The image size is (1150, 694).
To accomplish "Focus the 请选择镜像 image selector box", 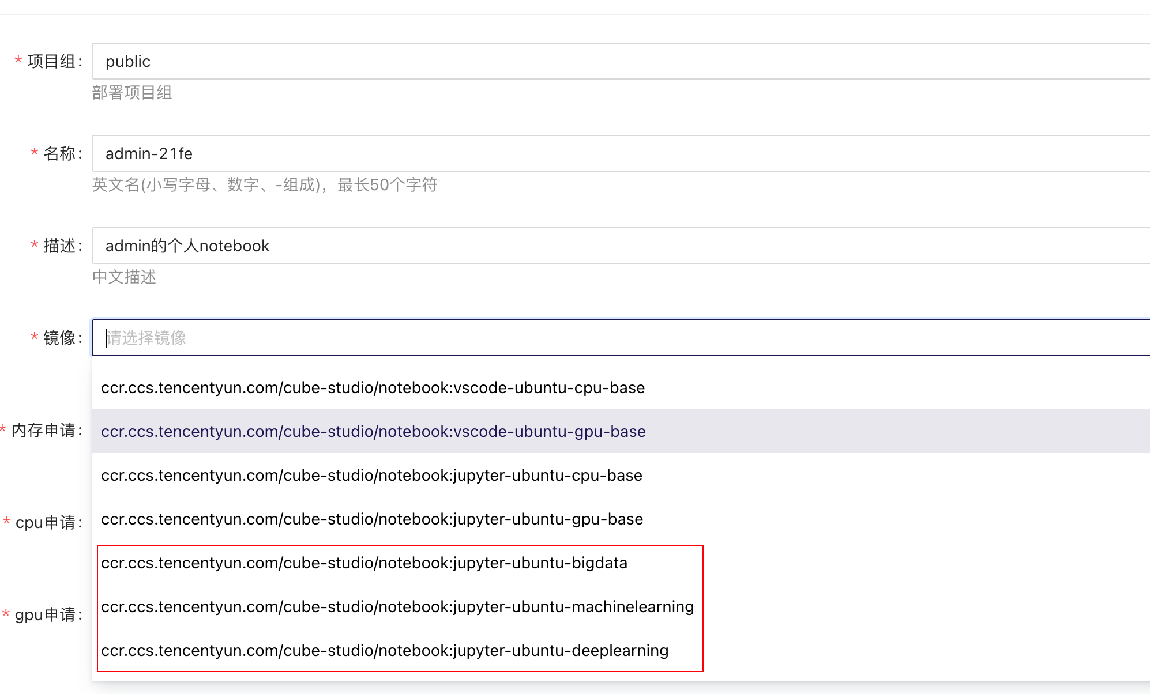I will [620, 338].
